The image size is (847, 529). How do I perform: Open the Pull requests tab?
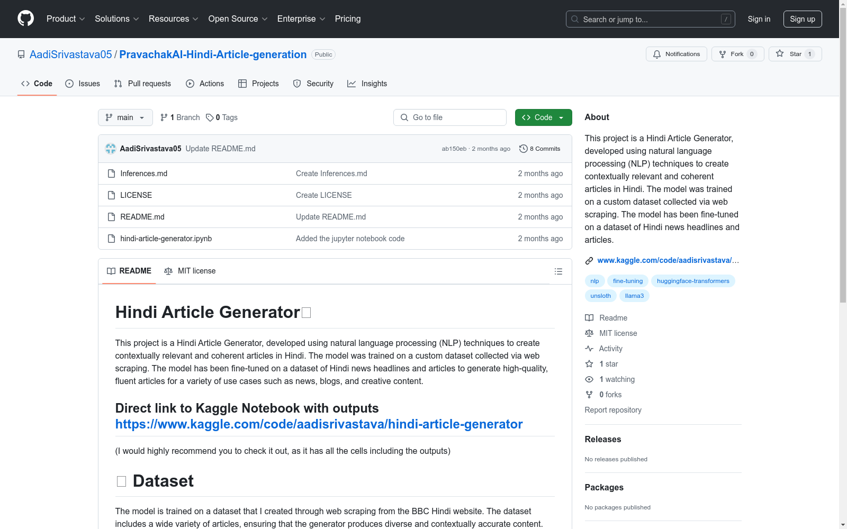tap(142, 84)
